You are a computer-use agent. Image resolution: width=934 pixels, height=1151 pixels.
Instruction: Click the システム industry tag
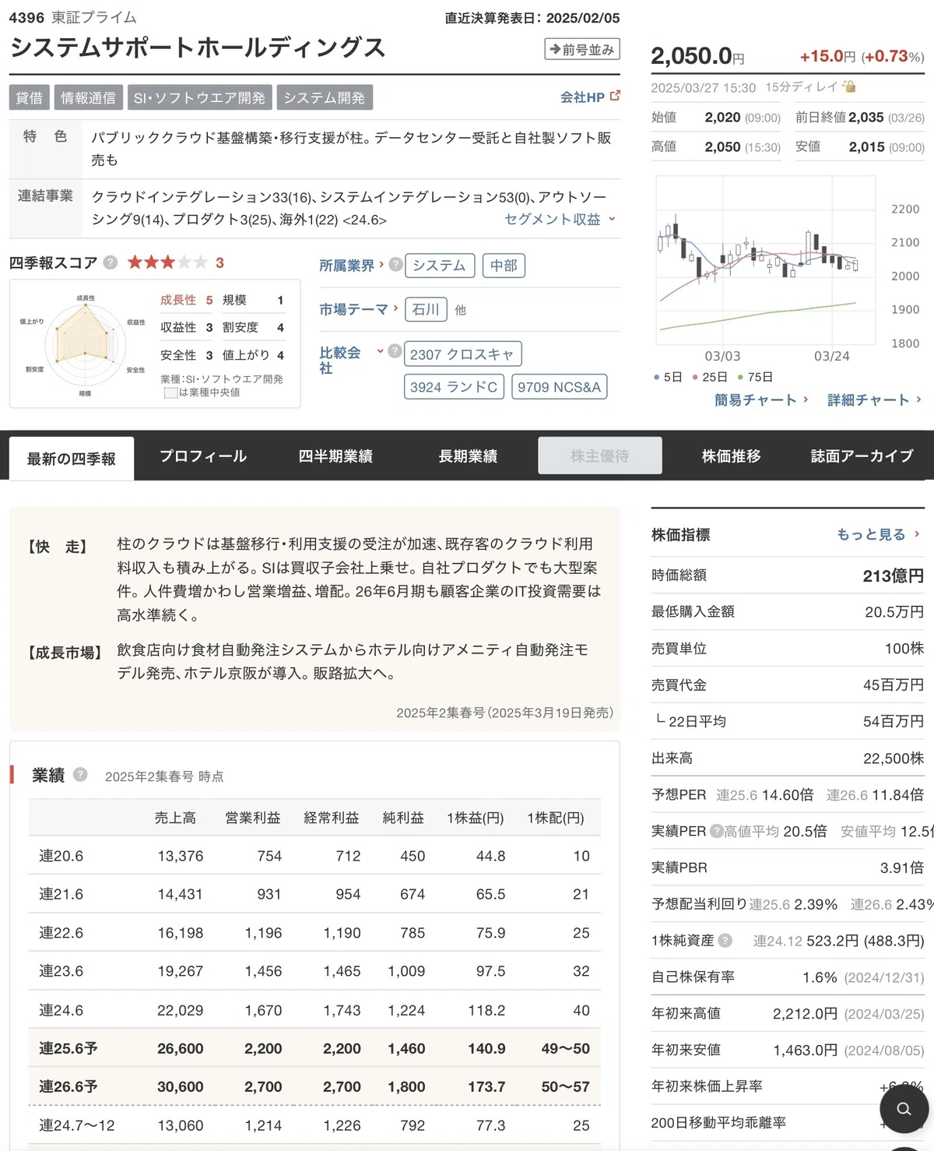440,266
